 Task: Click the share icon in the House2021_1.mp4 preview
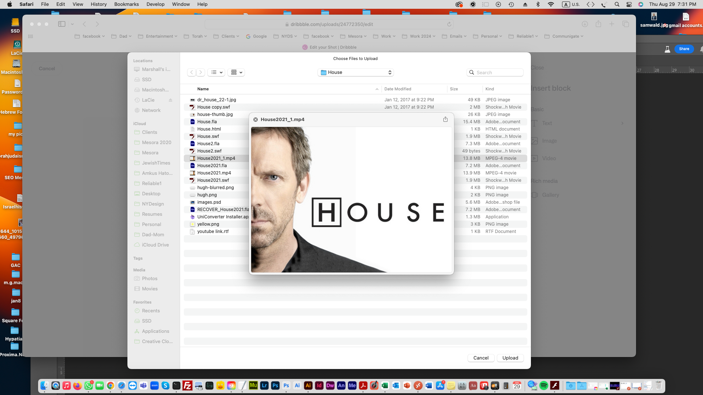click(445, 119)
